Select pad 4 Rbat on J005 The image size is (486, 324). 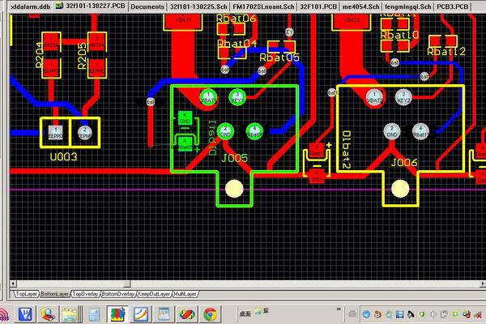(x=254, y=131)
